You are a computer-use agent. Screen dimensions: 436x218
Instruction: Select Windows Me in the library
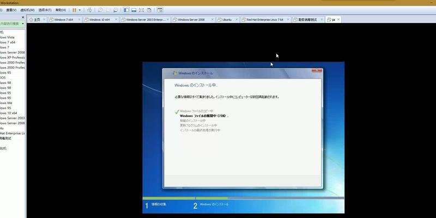[6, 103]
